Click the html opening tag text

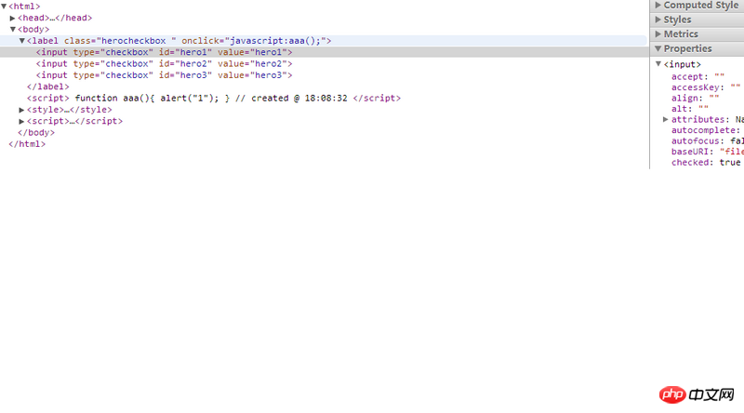click(24, 7)
